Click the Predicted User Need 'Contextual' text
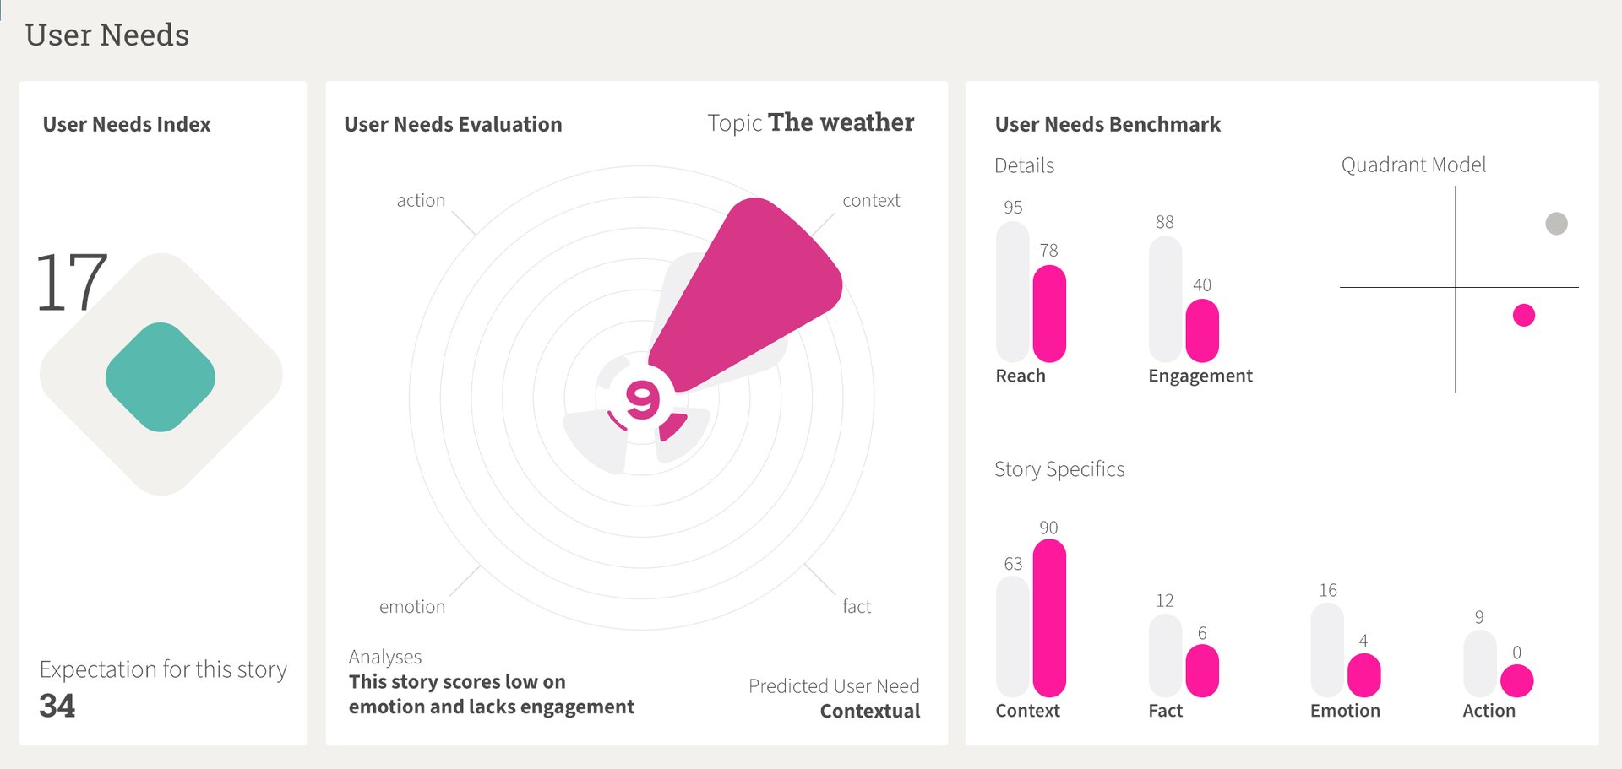The height and width of the screenshot is (769, 1622). [869, 712]
